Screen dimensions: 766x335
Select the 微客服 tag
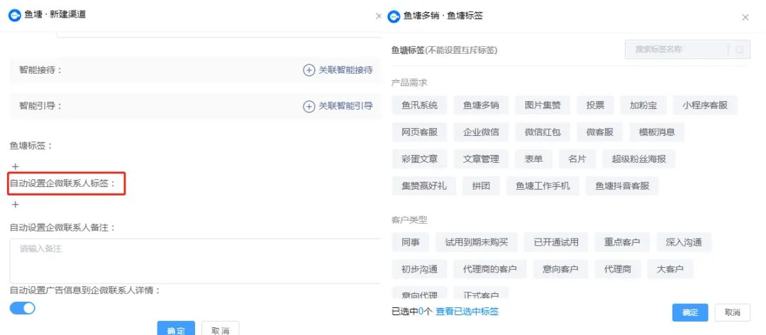600,132
